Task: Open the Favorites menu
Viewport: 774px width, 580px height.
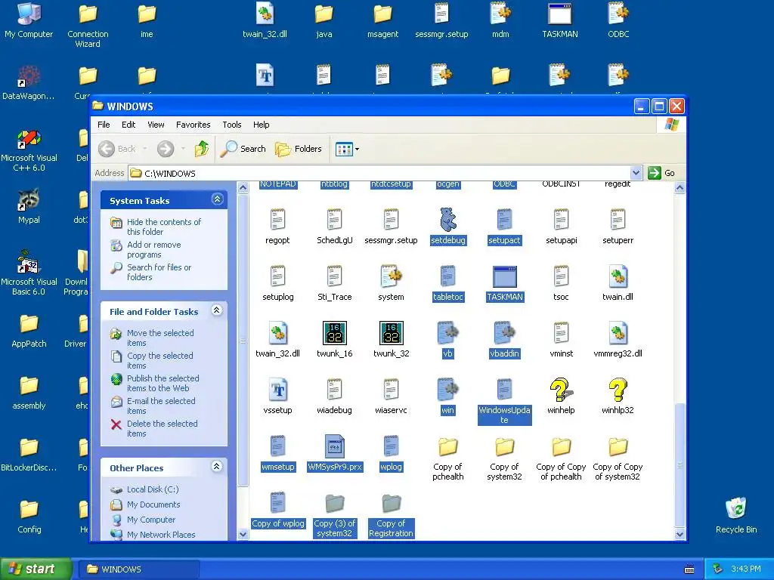Action: (193, 125)
